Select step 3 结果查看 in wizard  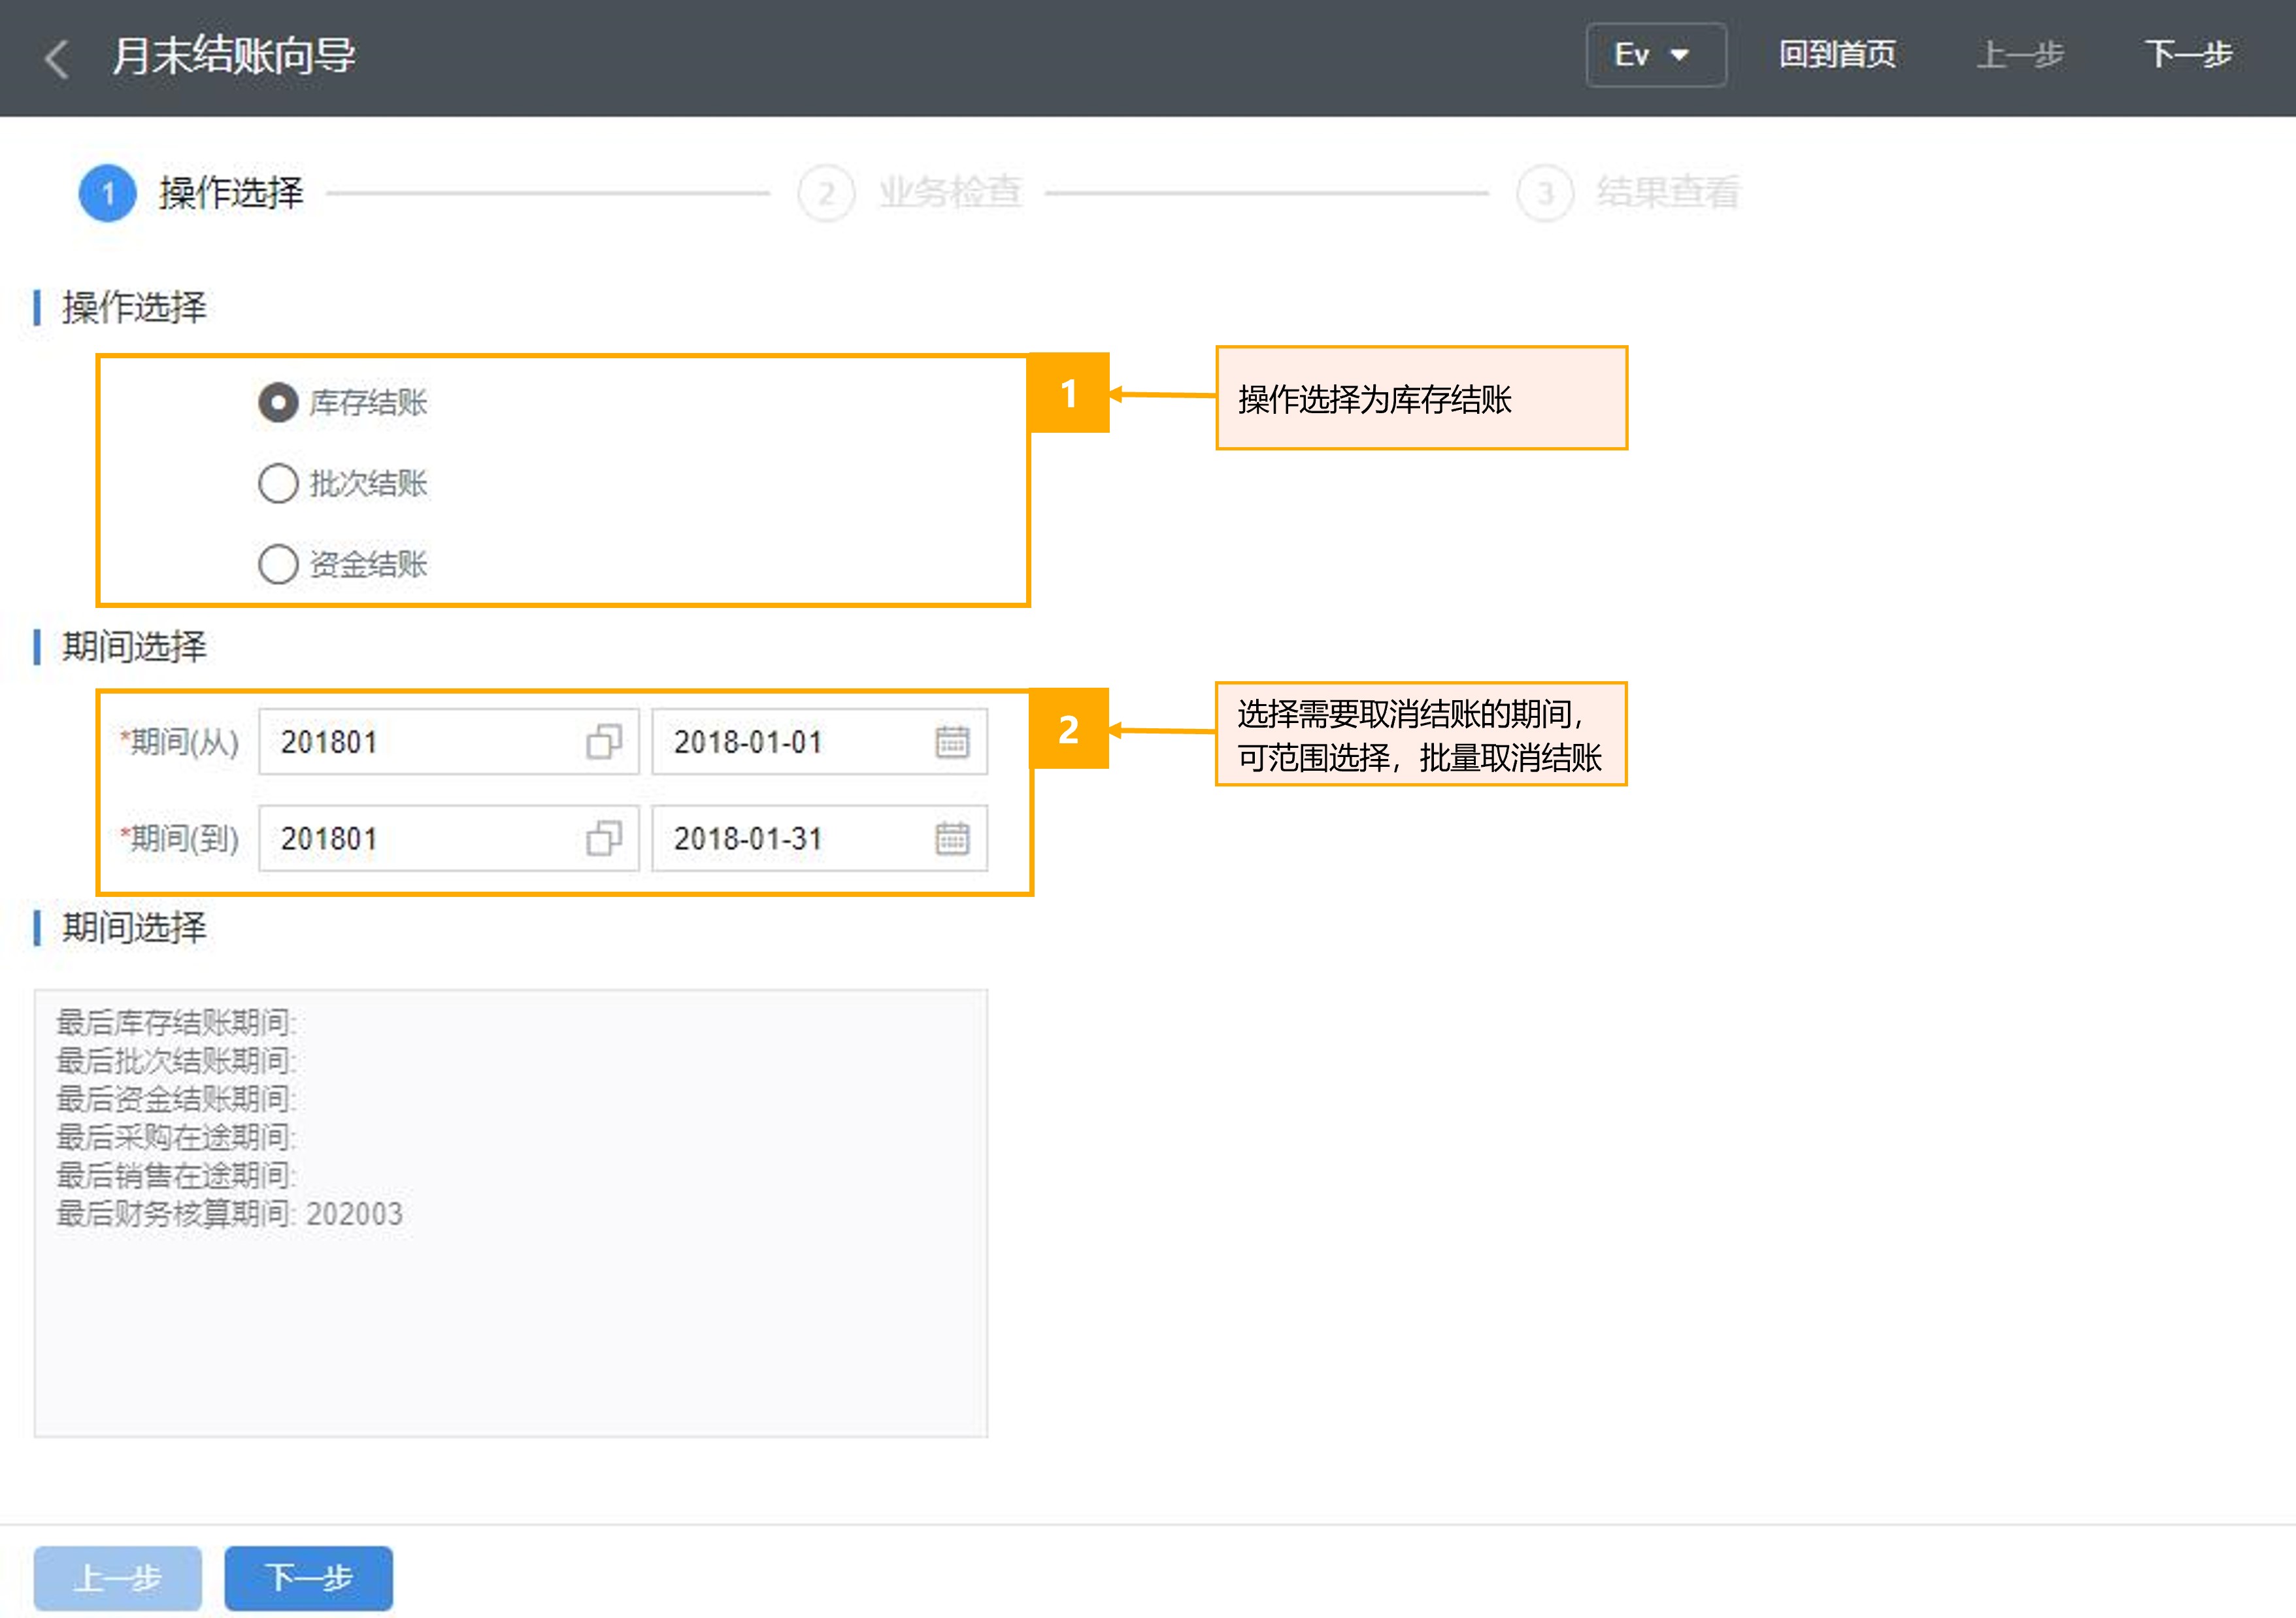(x=1628, y=192)
